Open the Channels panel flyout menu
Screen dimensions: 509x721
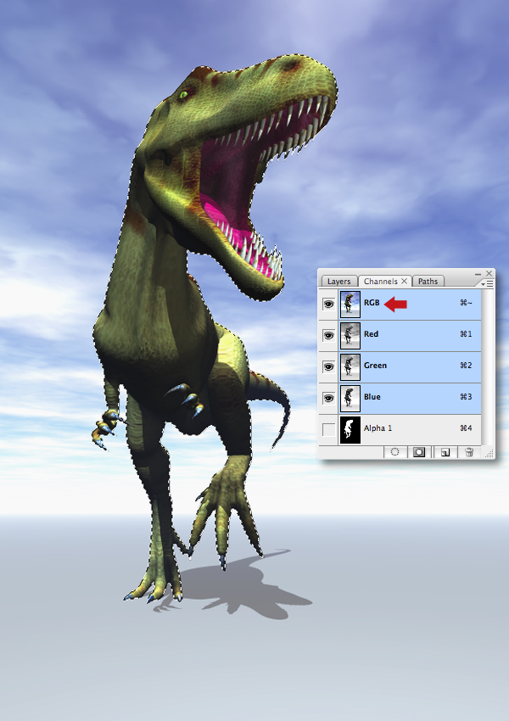coord(486,284)
